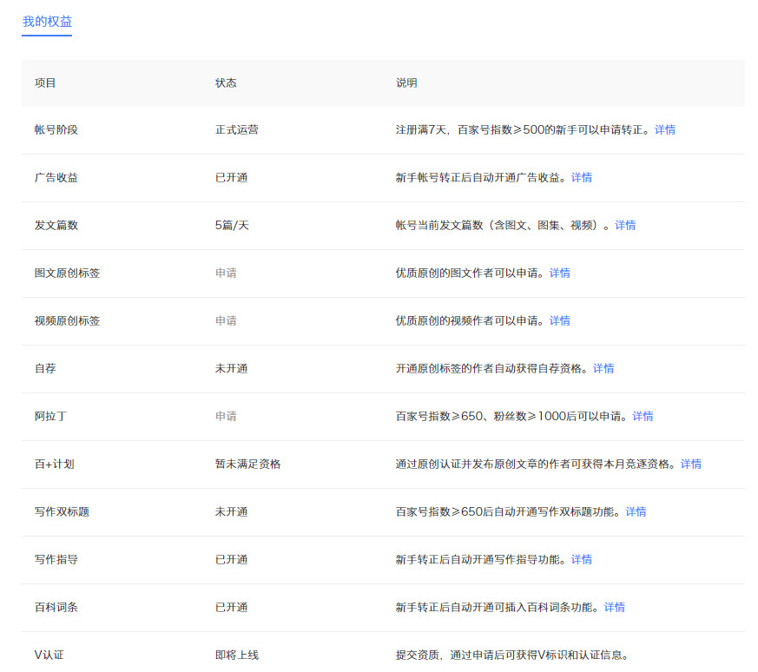The image size is (758, 672).
Task: Click 详情 link in the 自荐 row
Action: [x=603, y=368]
